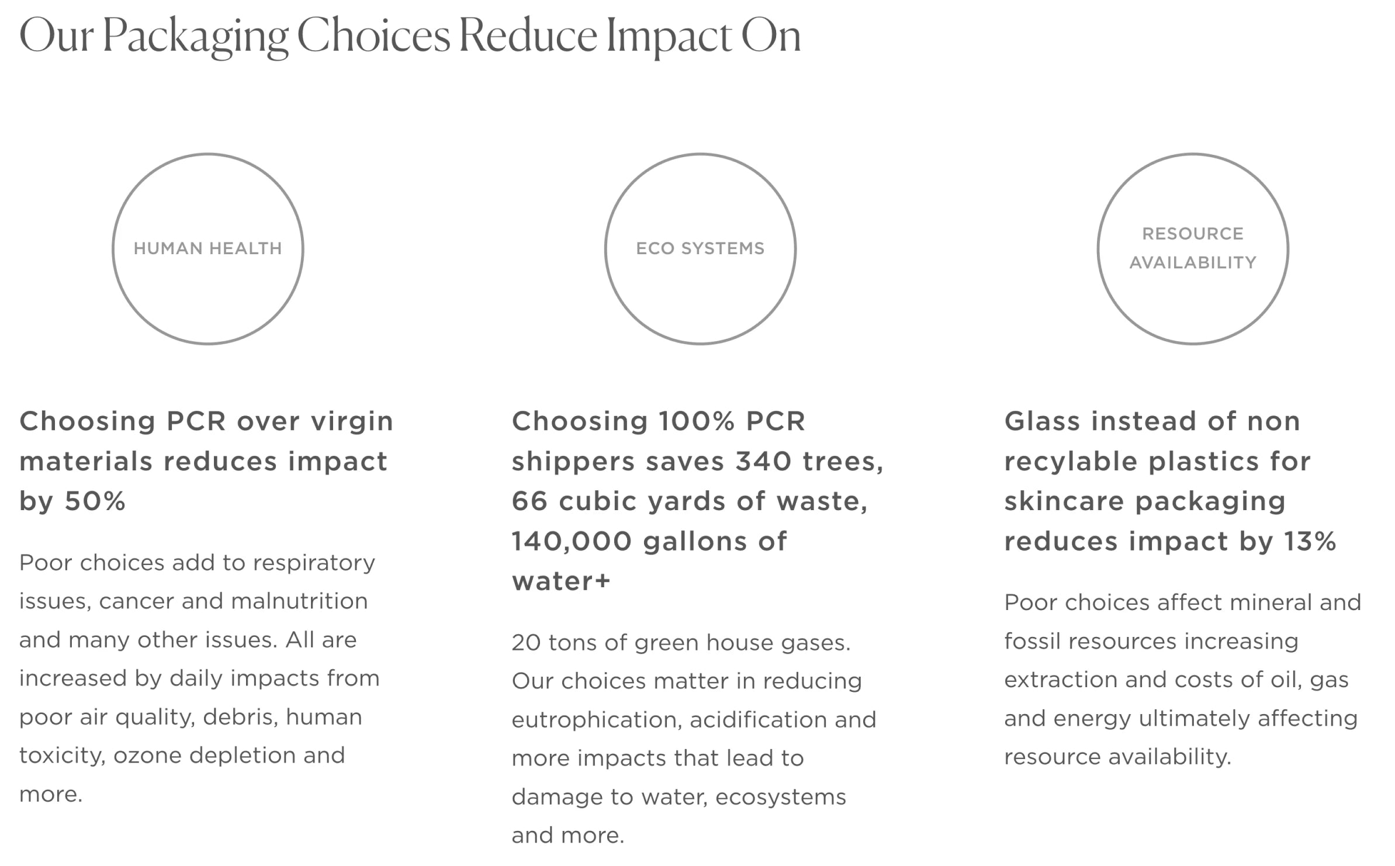Select the Eco Systems circle icon
This screenshot has width=1395, height=866.
tap(700, 249)
